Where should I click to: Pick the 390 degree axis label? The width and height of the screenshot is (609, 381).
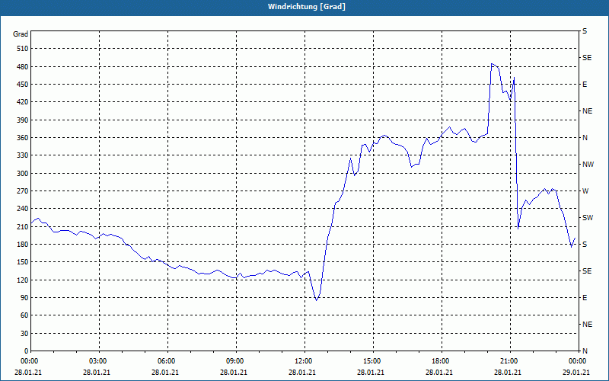click(x=23, y=120)
